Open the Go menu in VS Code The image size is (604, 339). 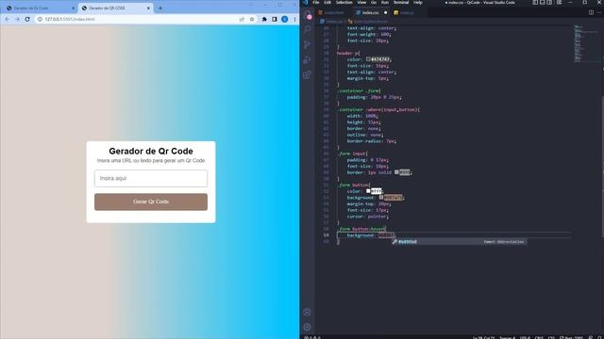pos(374,2)
